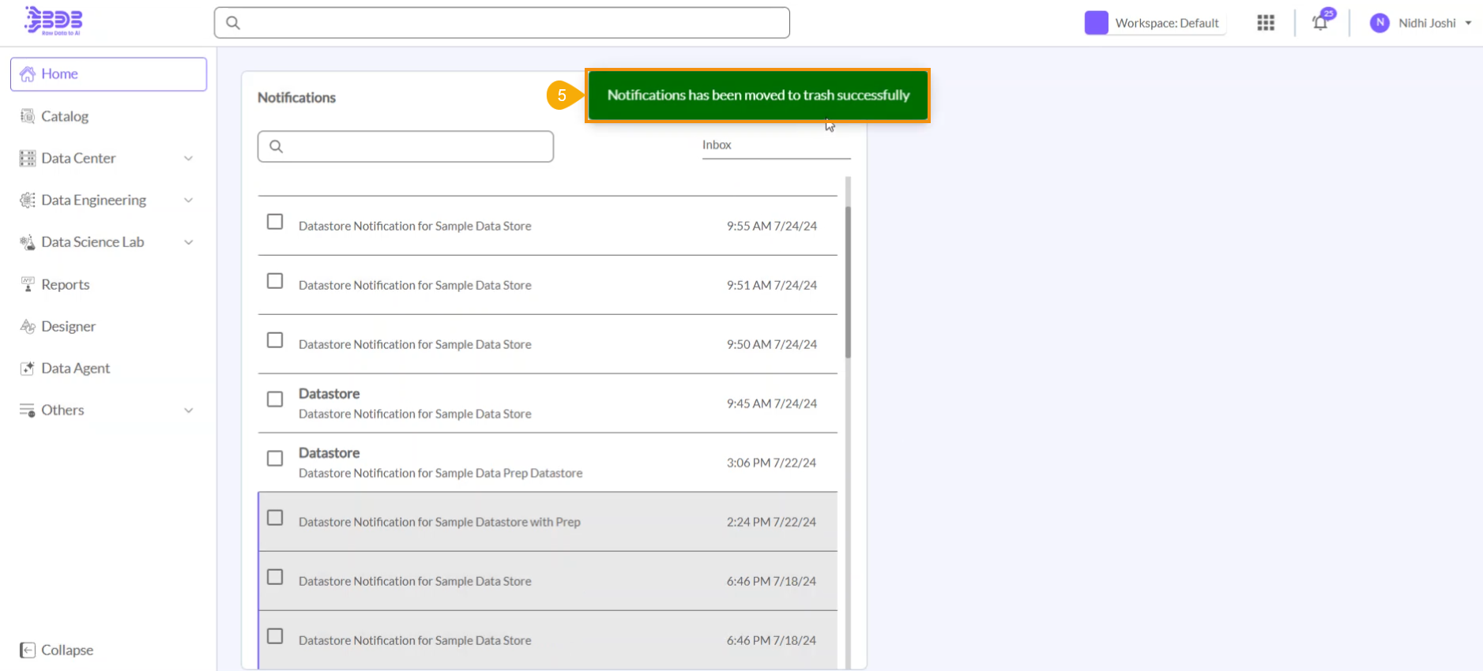The image size is (1483, 671).
Task: Expand the Data Center menu chevron
Action: point(188,158)
